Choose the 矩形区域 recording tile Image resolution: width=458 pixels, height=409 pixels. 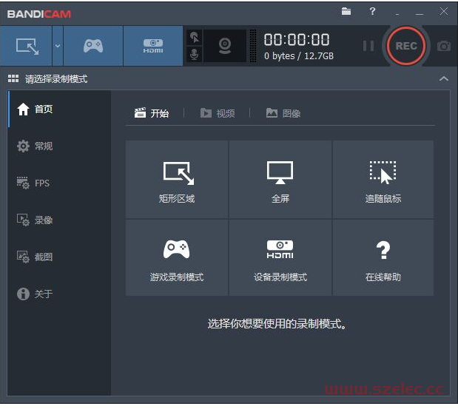point(177,179)
